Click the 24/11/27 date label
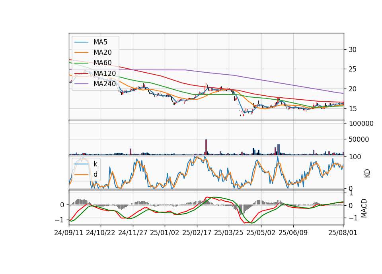Image resolution: width=382 pixels, height=274 pixels. click(x=133, y=233)
